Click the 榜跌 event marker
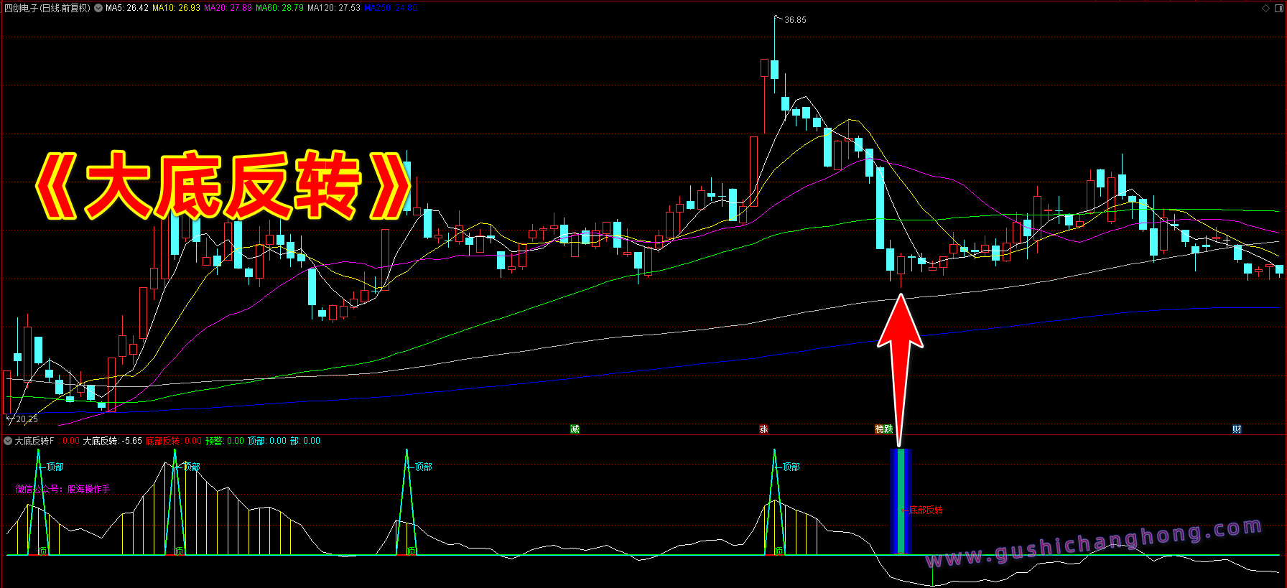Viewport: 1287px width, 588px height. coord(883,429)
